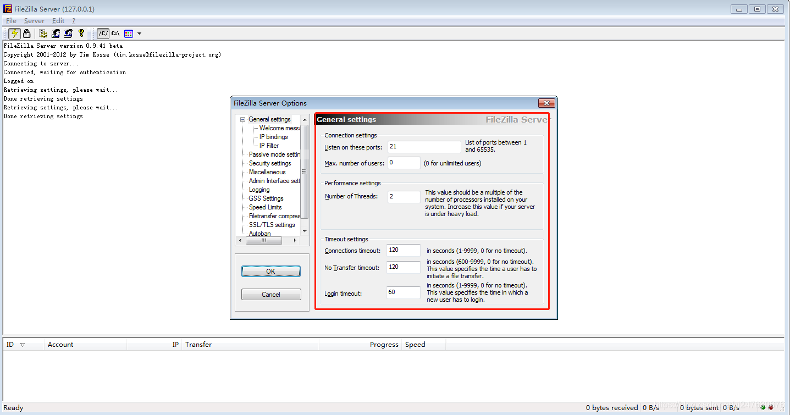The image size is (790, 415).
Task: Click the green status LED in status bar
Action: point(763,407)
